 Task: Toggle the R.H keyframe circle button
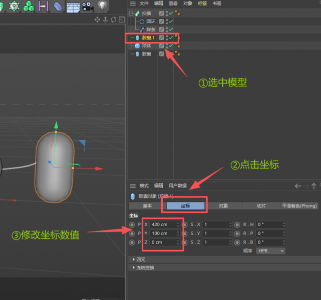(237, 224)
